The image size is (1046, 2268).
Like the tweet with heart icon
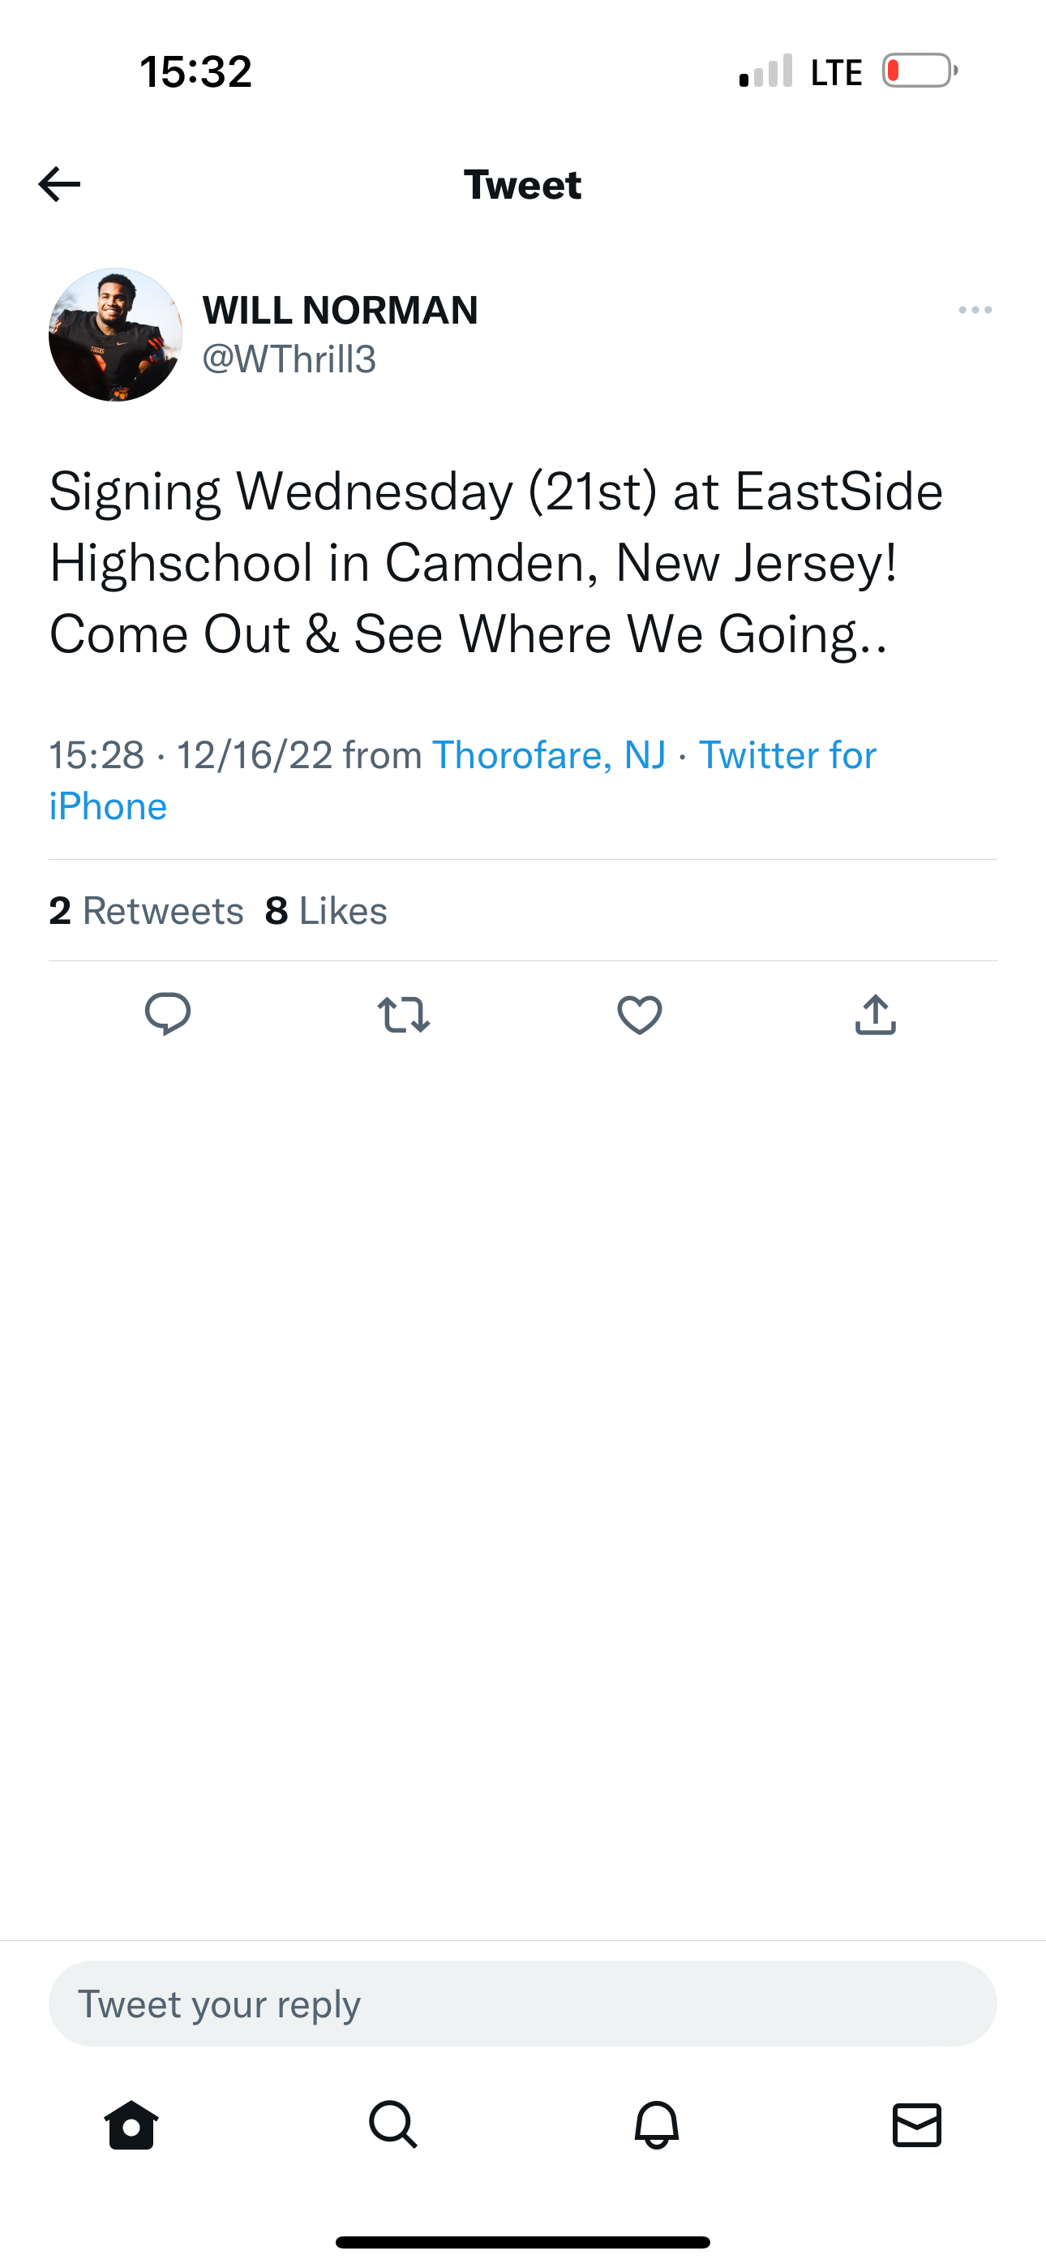639,1014
